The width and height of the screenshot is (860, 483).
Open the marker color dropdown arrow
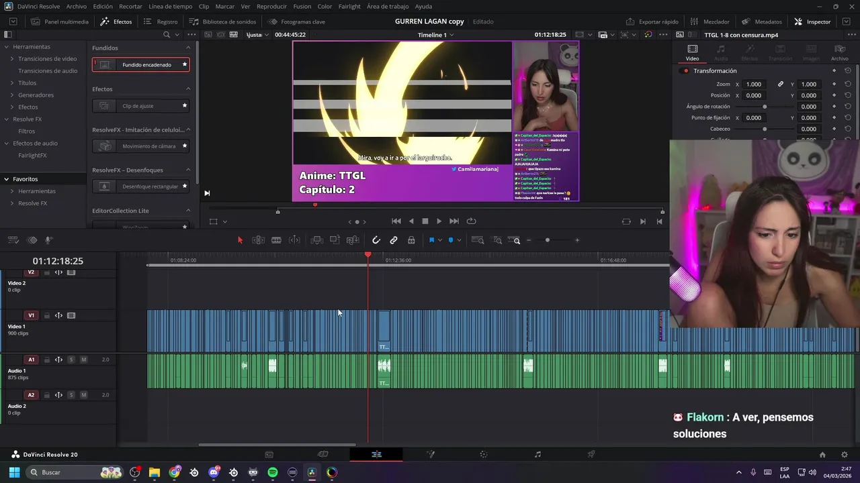[459, 240]
